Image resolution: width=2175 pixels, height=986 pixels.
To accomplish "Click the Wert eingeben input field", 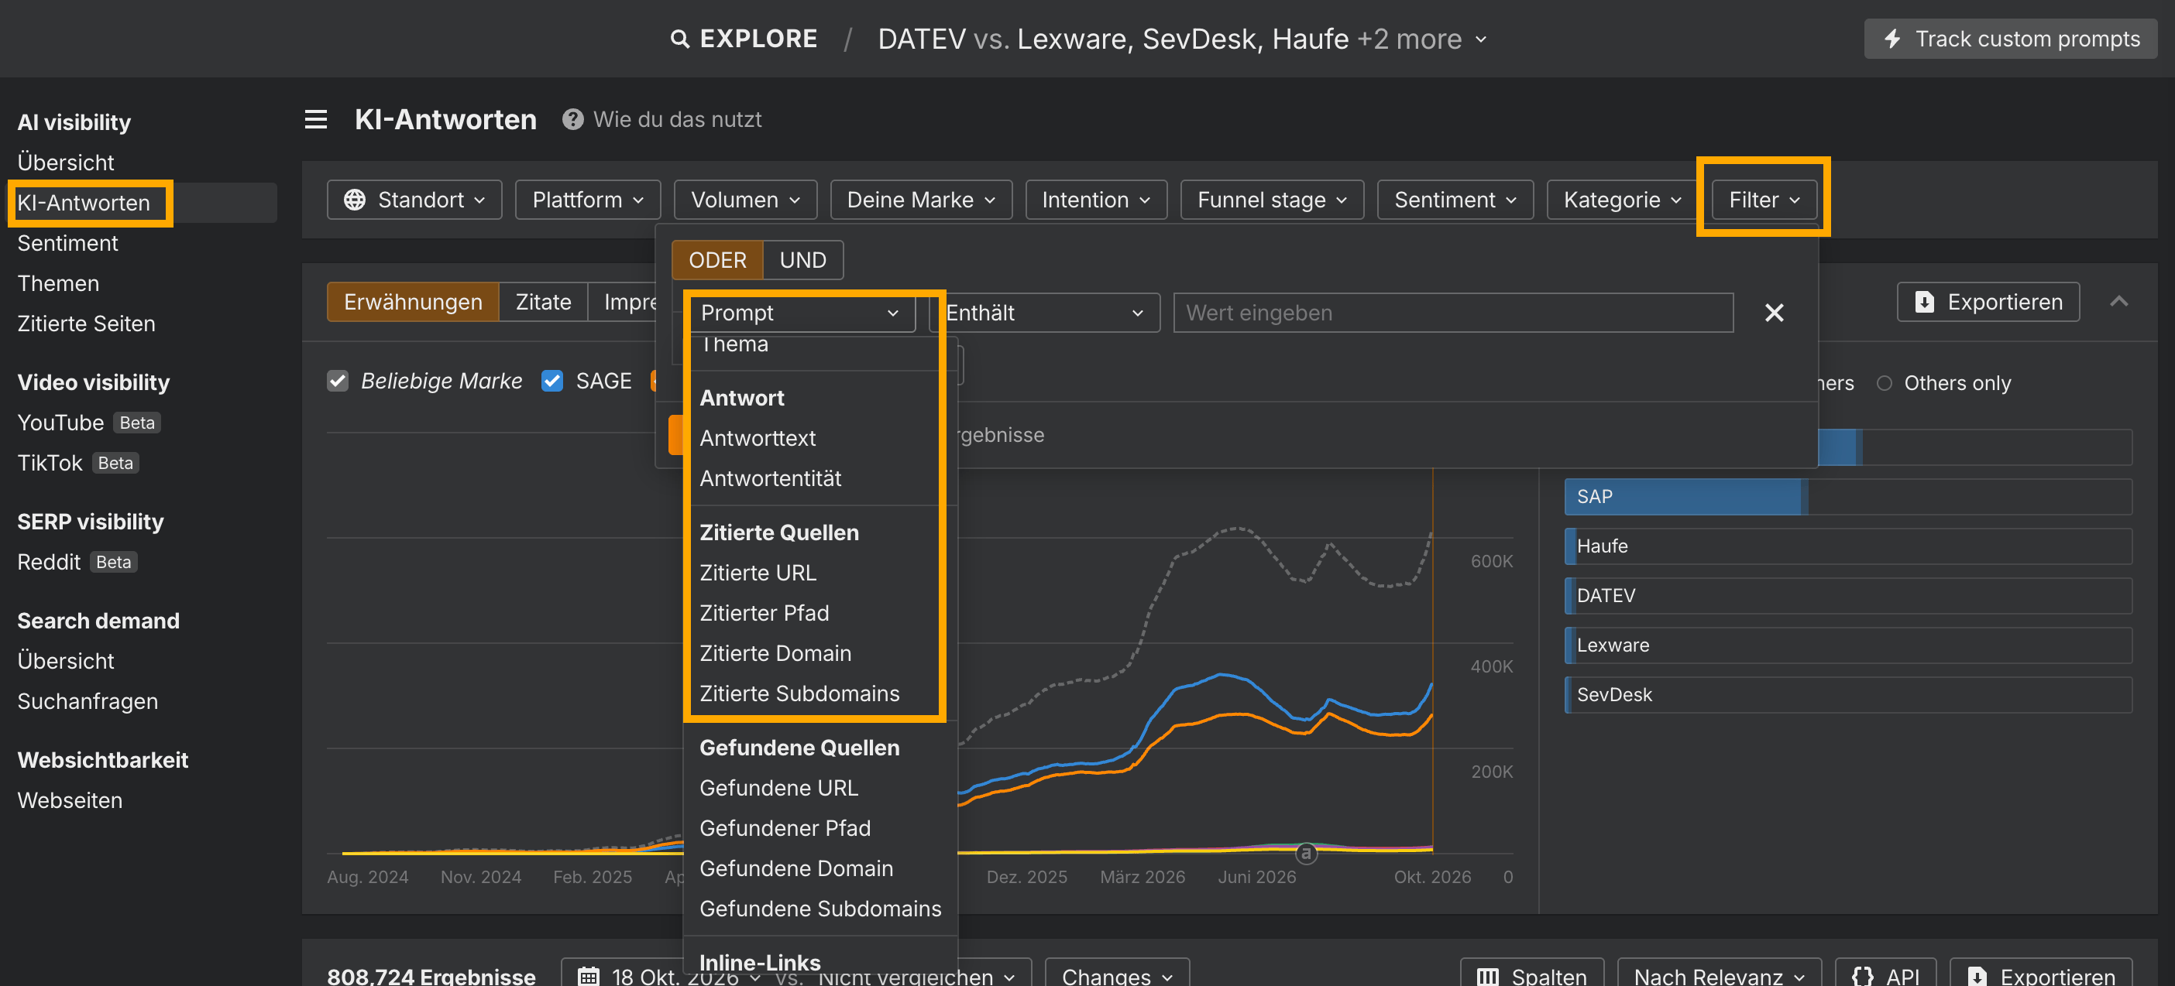I will tap(1452, 313).
